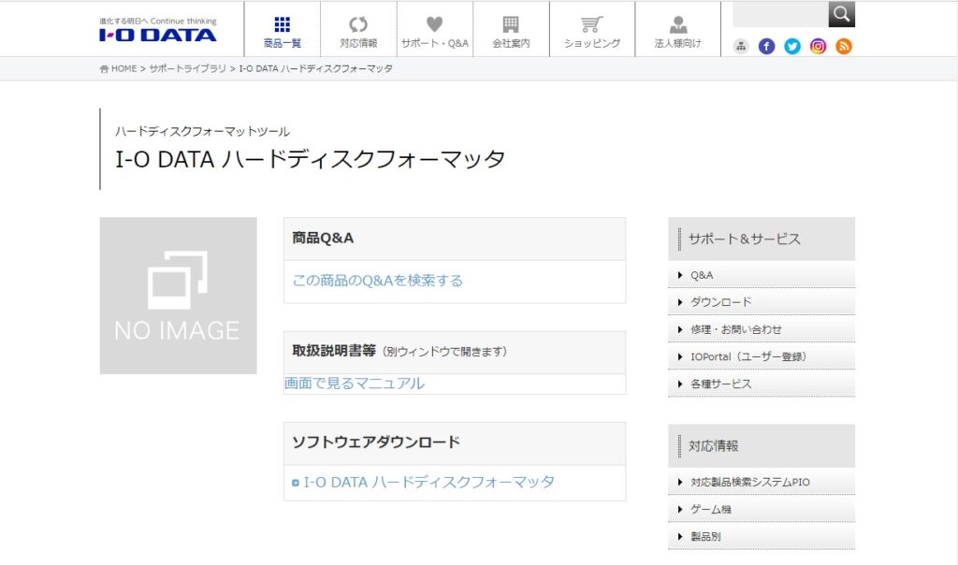Click the 取扱説明書等 section heading
The width and height of the screenshot is (958, 565).
point(334,351)
